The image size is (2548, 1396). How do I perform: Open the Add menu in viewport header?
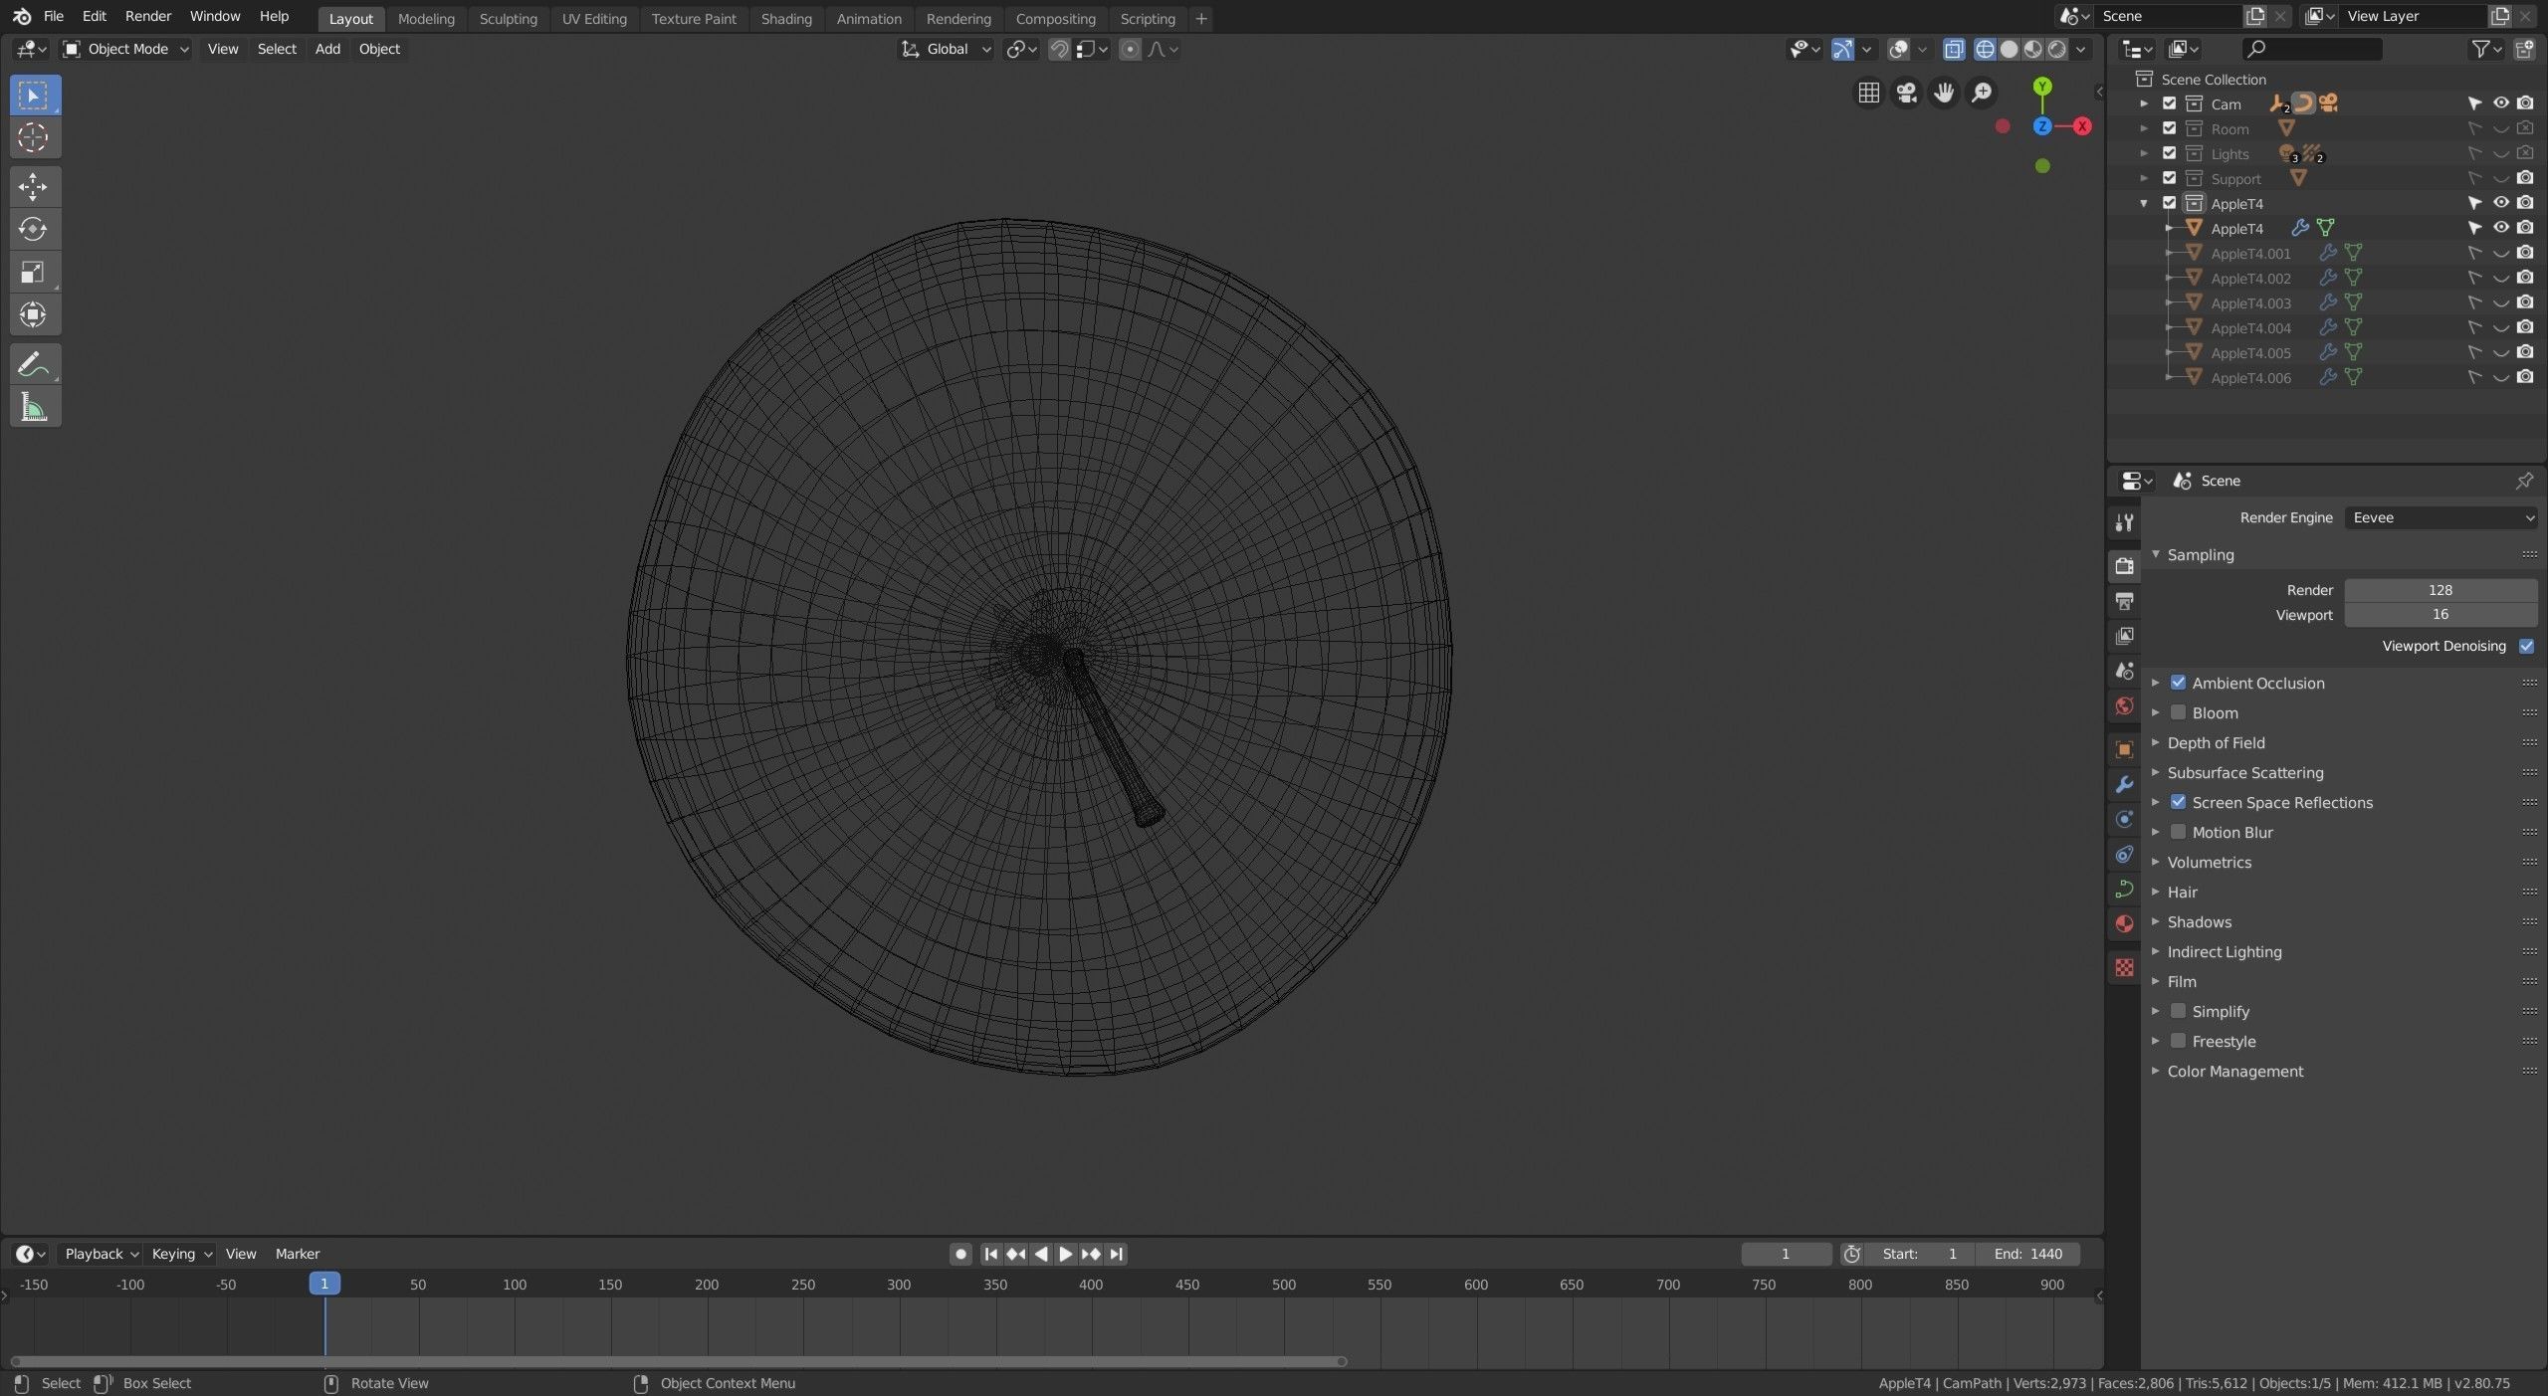(x=327, y=49)
